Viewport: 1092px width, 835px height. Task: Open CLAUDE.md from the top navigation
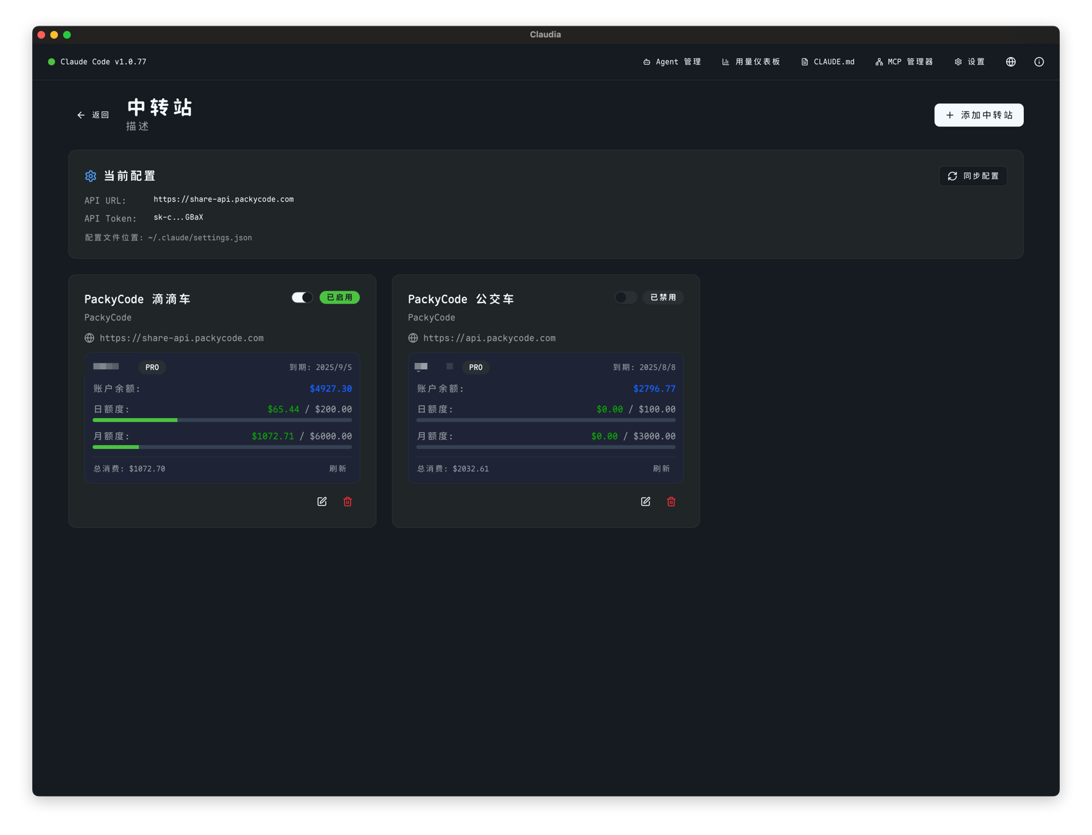(x=827, y=62)
